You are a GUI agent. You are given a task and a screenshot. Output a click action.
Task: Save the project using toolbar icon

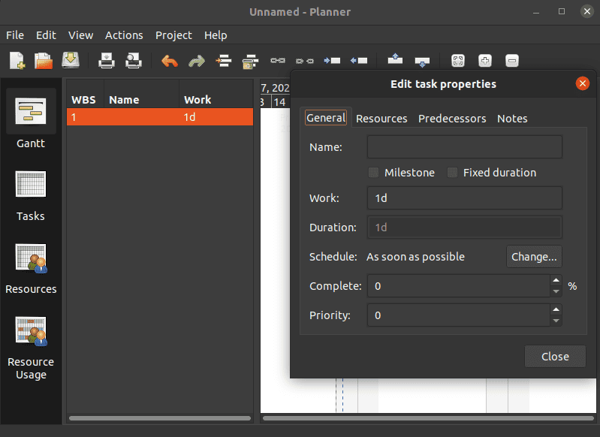point(71,61)
